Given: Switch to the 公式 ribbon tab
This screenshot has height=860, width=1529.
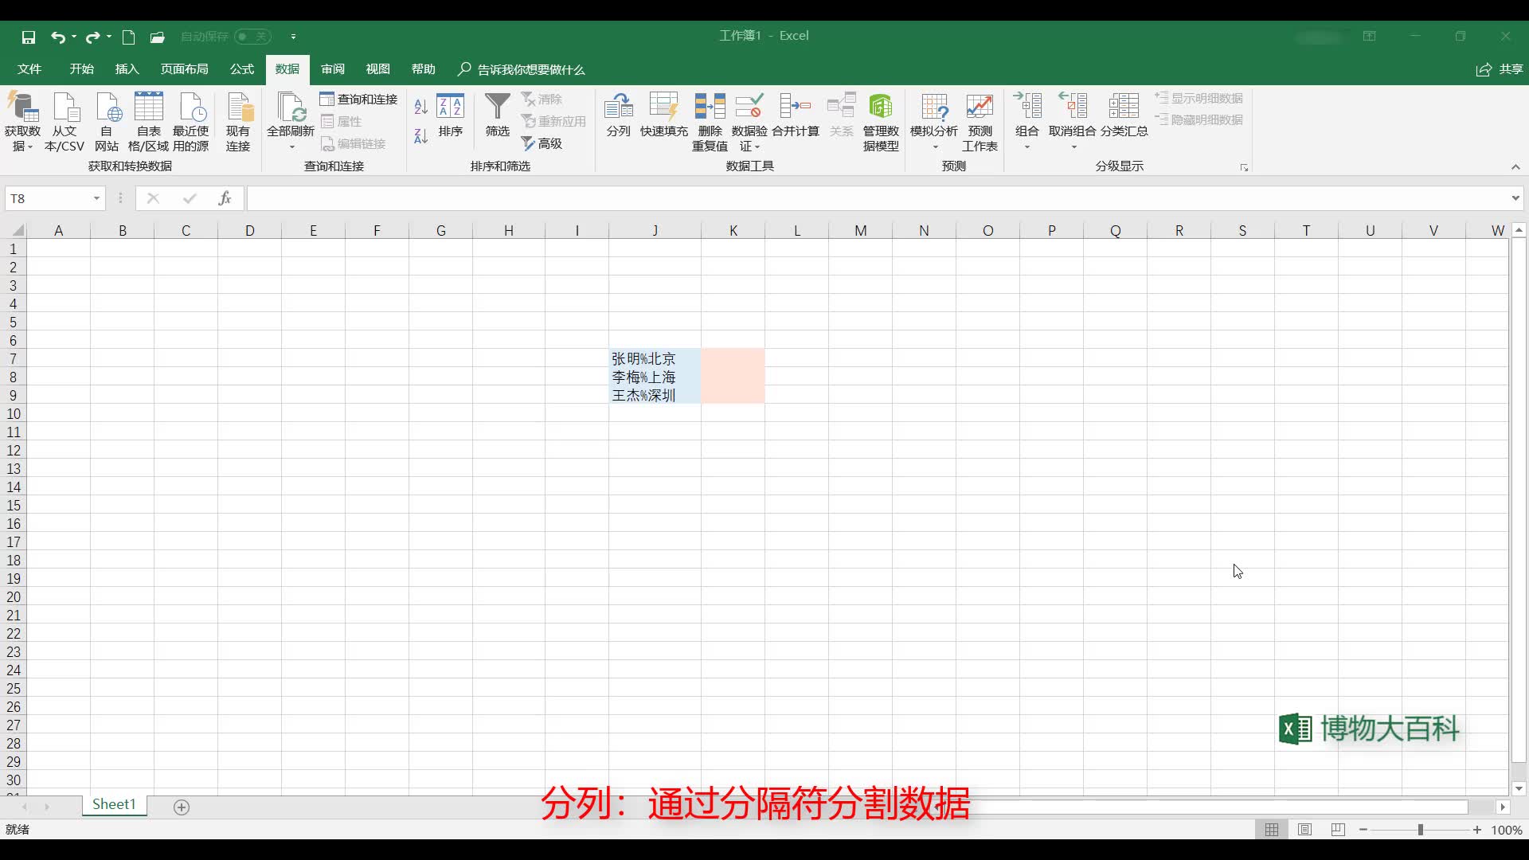Looking at the screenshot, I should (x=241, y=69).
